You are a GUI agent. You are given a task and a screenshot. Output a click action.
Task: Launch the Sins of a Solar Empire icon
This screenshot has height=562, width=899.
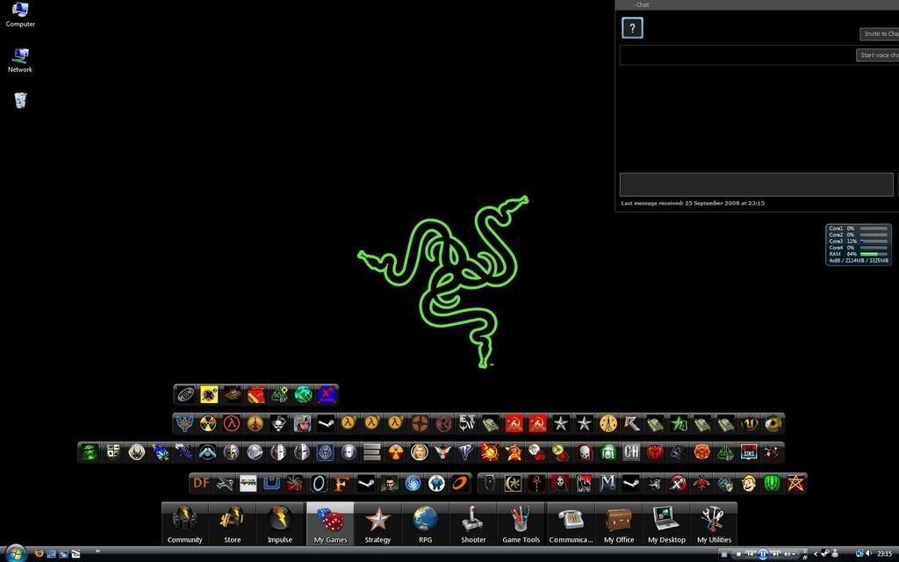(x=749, y=452)
